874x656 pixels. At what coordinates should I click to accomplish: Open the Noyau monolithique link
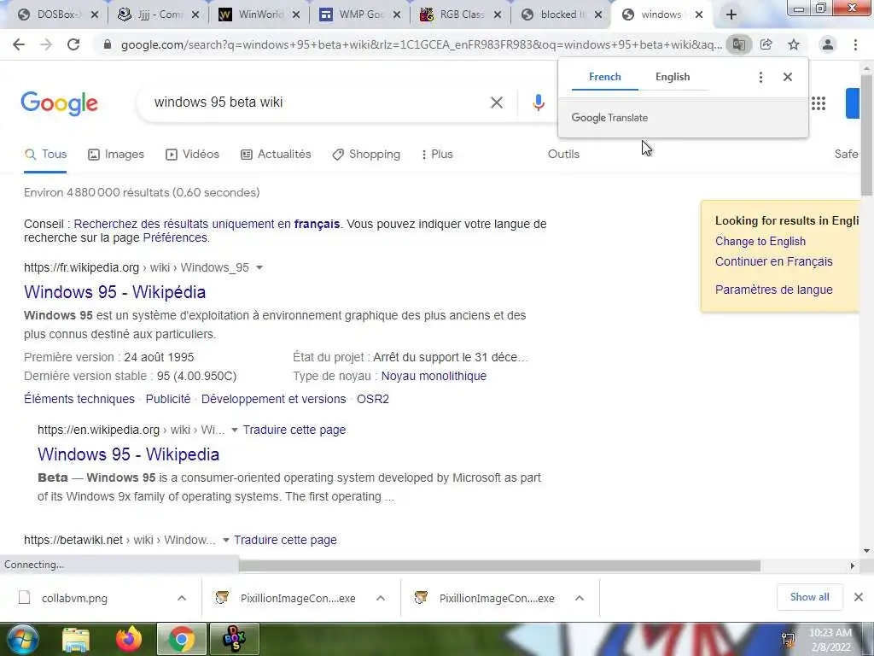pyautogui.click(x=434, y=376)
